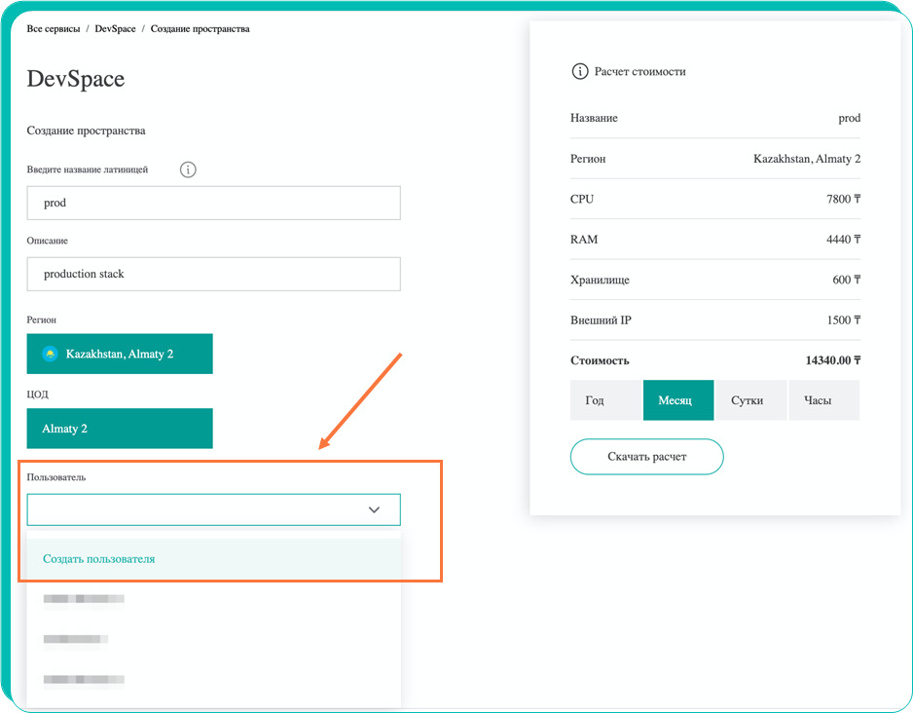The height and width of the screenshot is (713, 913).
Task: Select Создать пользователя from dropdown list
Action: (99, 559)
